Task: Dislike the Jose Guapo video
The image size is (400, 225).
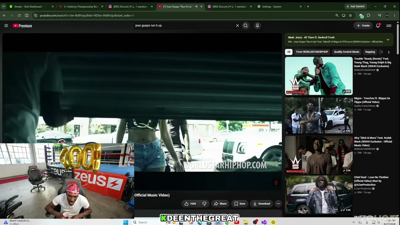Action: (x=204, y=204)
